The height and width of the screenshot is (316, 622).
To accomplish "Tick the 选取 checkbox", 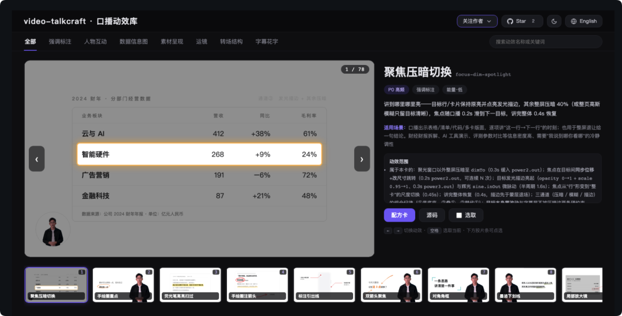I will [x=459, y=215].
